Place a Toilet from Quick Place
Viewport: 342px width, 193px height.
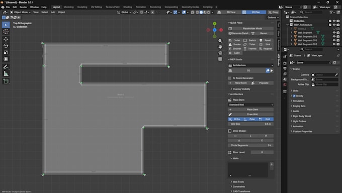pyautogui.click(x=250, y=45)
